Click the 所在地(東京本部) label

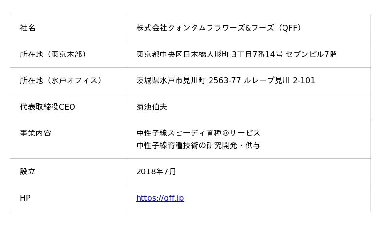(54, 54)
